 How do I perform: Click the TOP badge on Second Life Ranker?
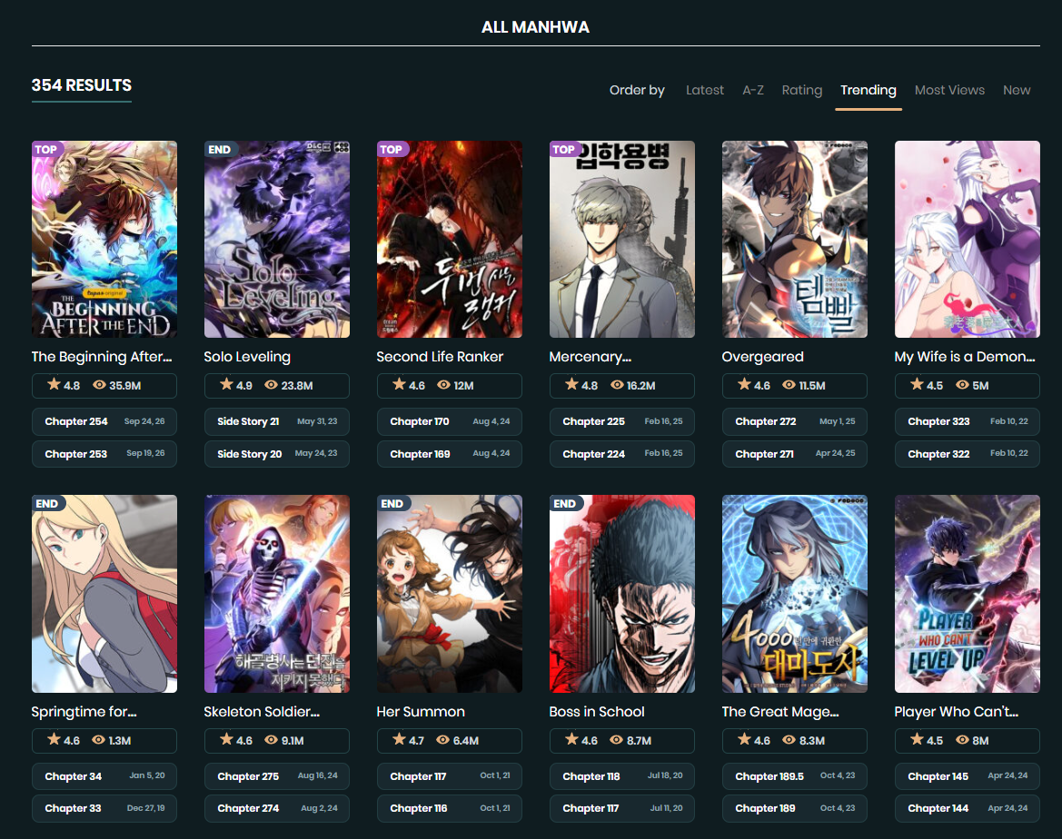[x=392, y=150]
